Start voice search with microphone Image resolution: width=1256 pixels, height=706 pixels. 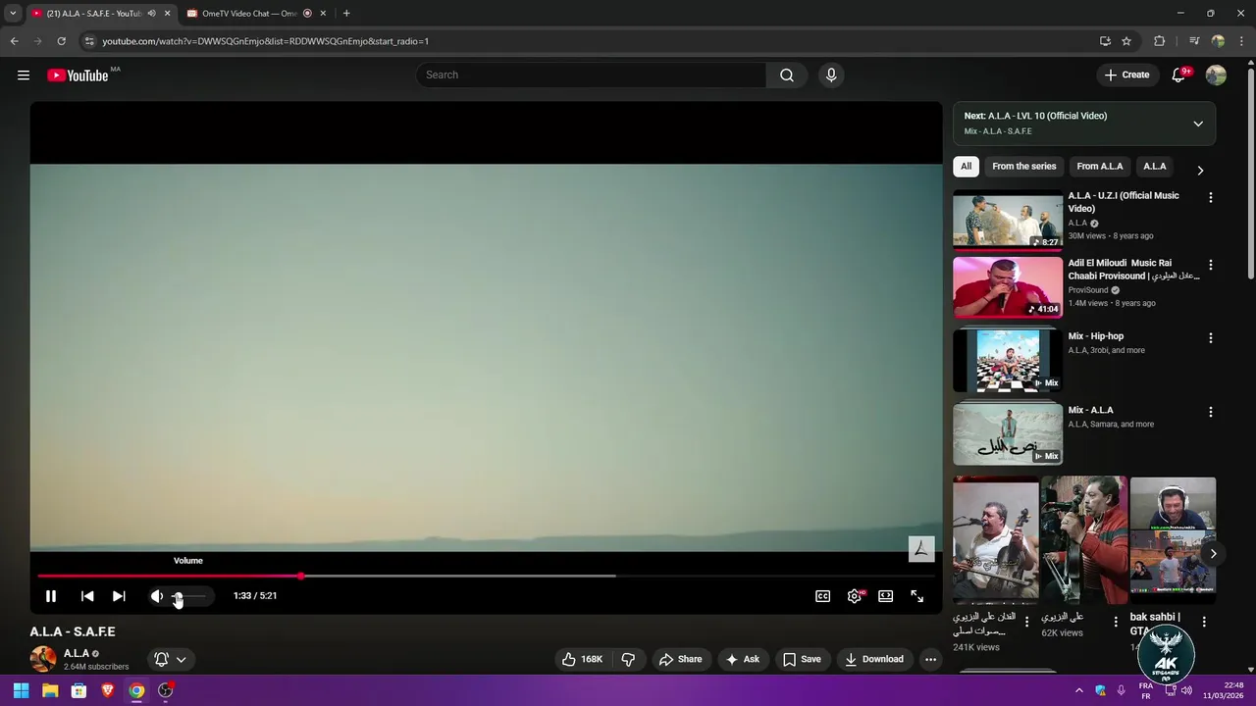(x=831, y=75)
